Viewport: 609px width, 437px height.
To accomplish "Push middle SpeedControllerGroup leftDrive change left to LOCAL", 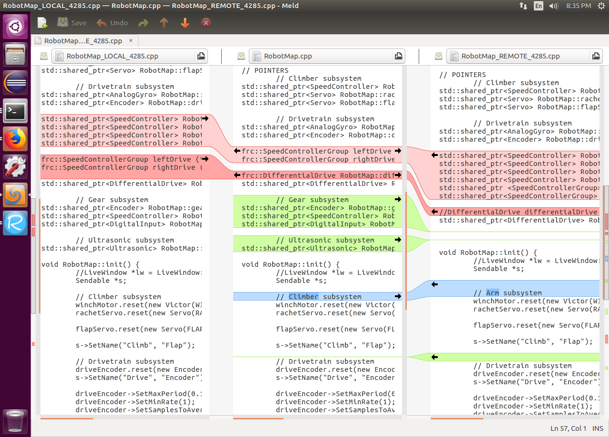I will tap(237, 151).
